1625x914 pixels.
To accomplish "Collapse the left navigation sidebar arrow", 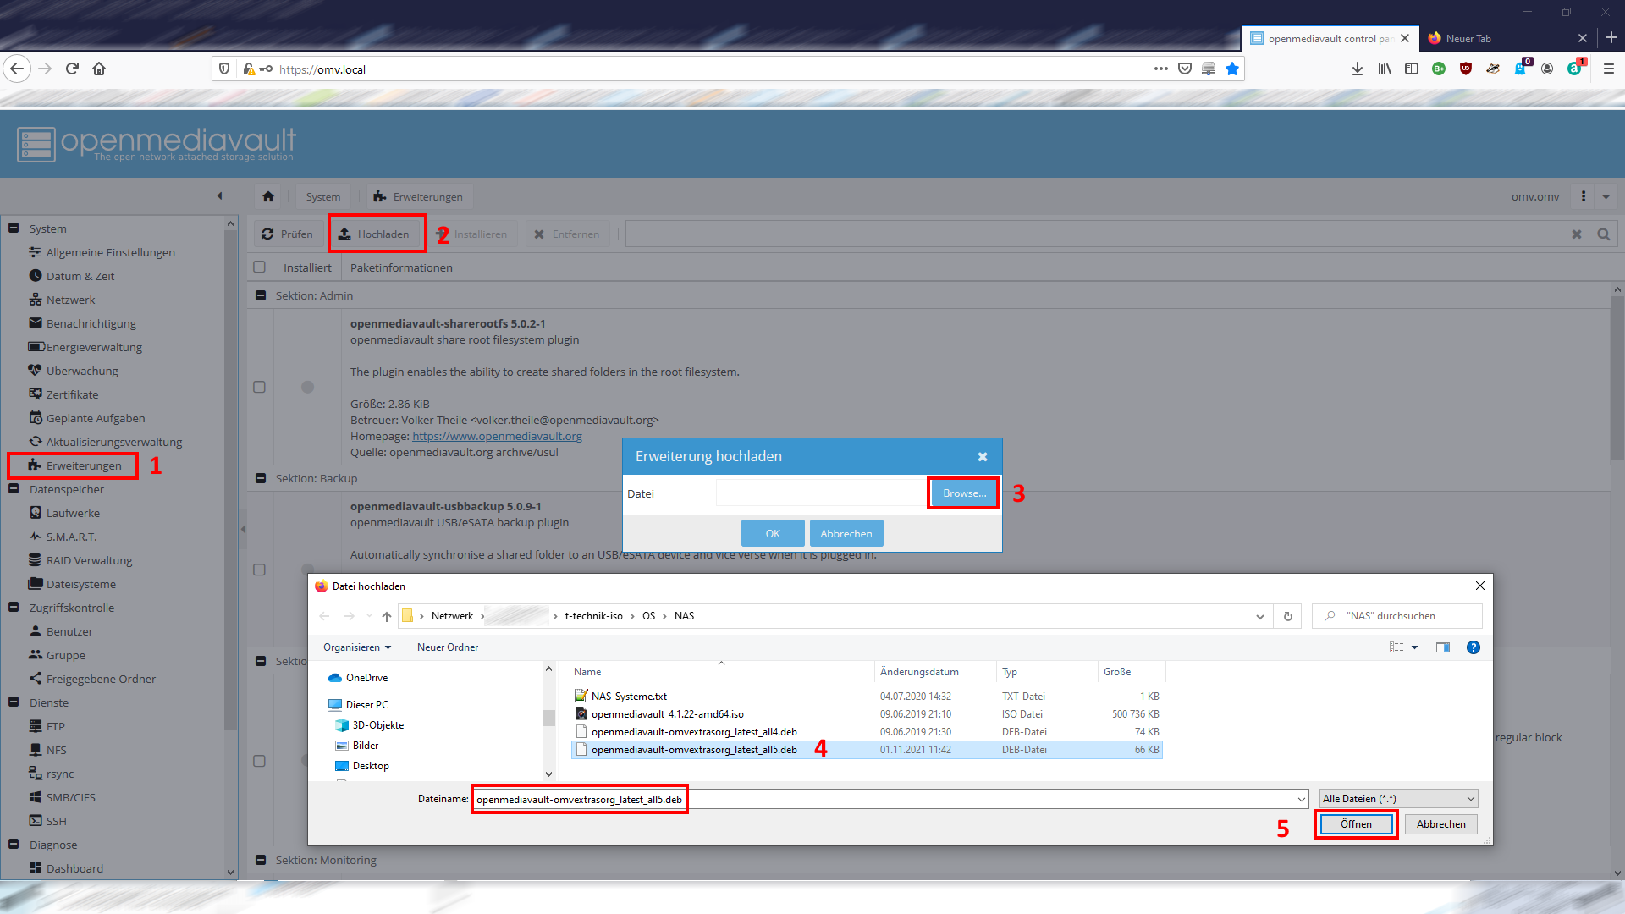I will (x=220, y=195).
